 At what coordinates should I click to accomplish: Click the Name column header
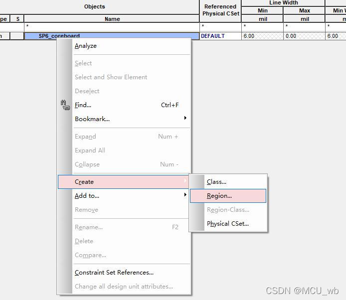112,19
